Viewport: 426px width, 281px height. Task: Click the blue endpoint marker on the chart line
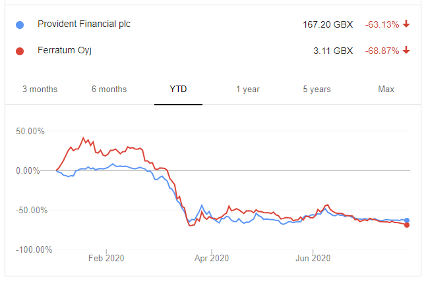(x=407, y=220)
